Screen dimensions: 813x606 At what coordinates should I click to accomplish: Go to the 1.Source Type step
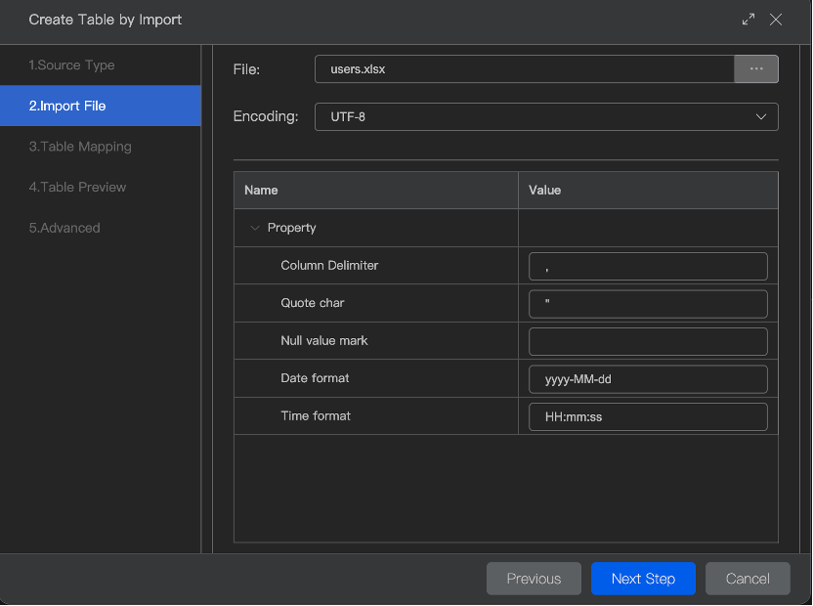click(x=72, y=65)
